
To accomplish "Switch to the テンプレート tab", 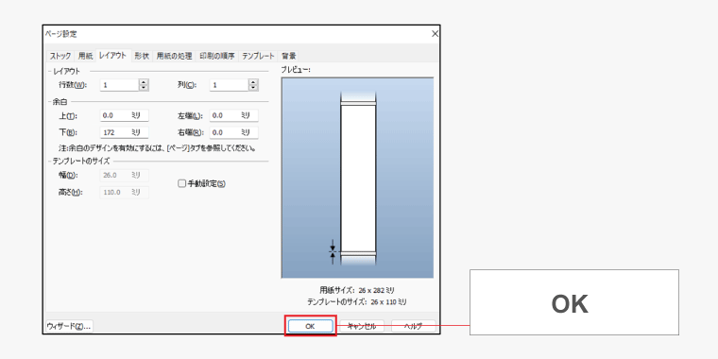I will click(258, 56).
